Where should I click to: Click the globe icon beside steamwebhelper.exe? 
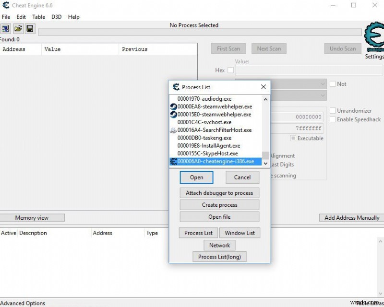174,106
